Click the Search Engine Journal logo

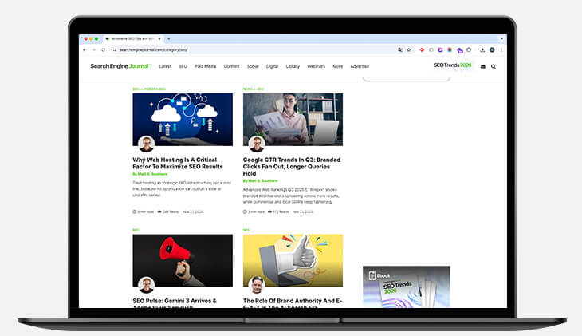(x=119, y=66)
